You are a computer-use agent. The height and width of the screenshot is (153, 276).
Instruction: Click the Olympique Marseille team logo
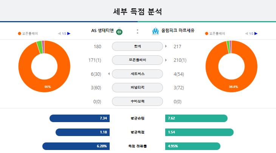coord(155,31)
